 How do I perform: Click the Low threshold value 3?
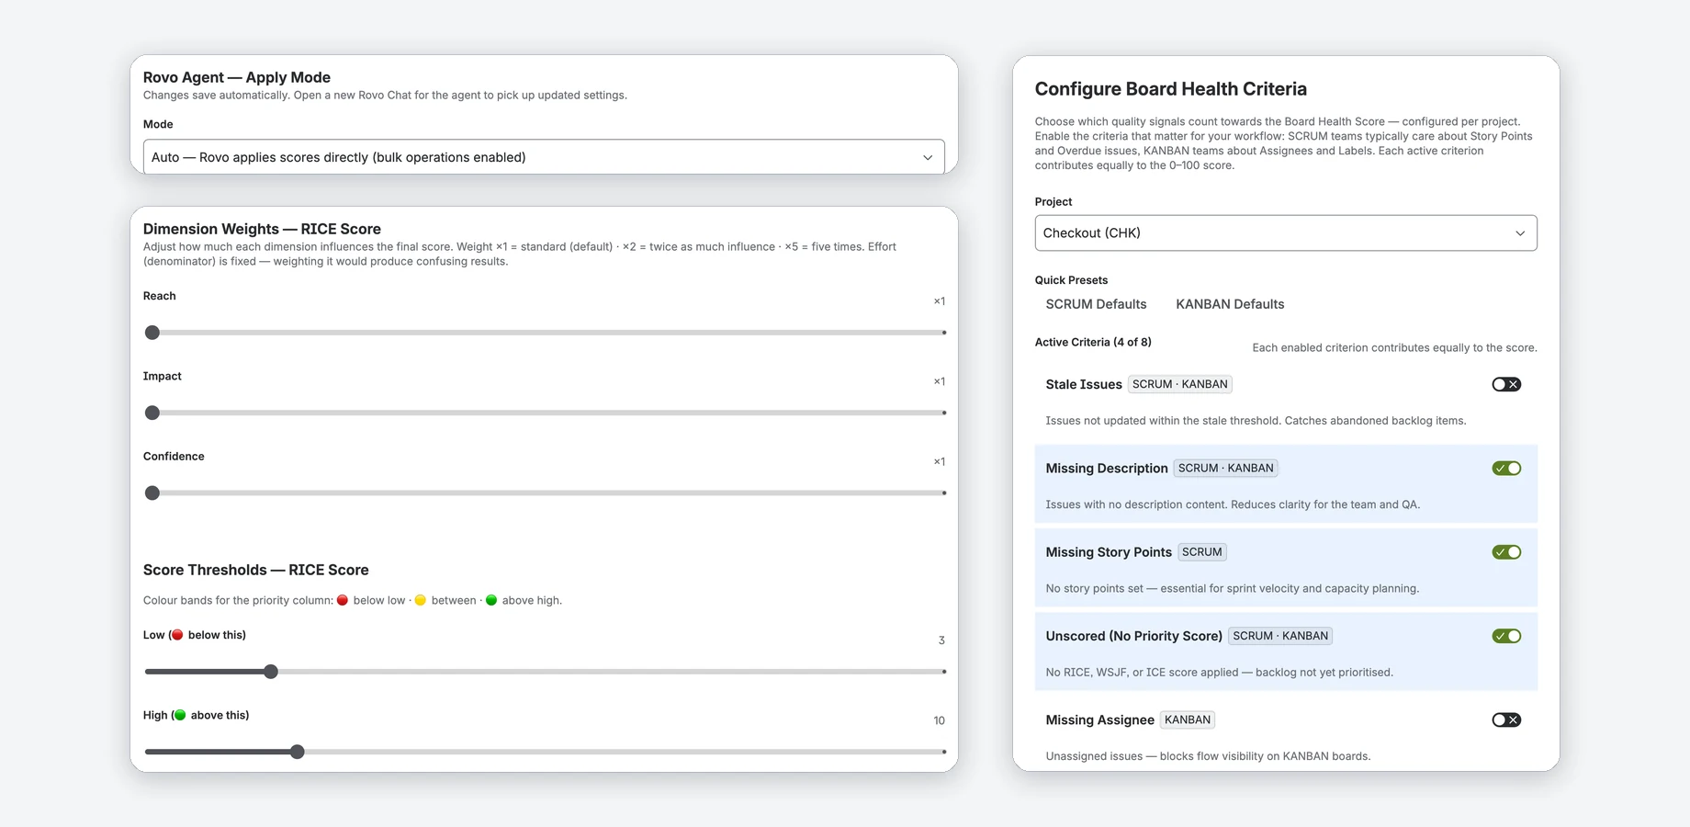(x=941, y=640)
